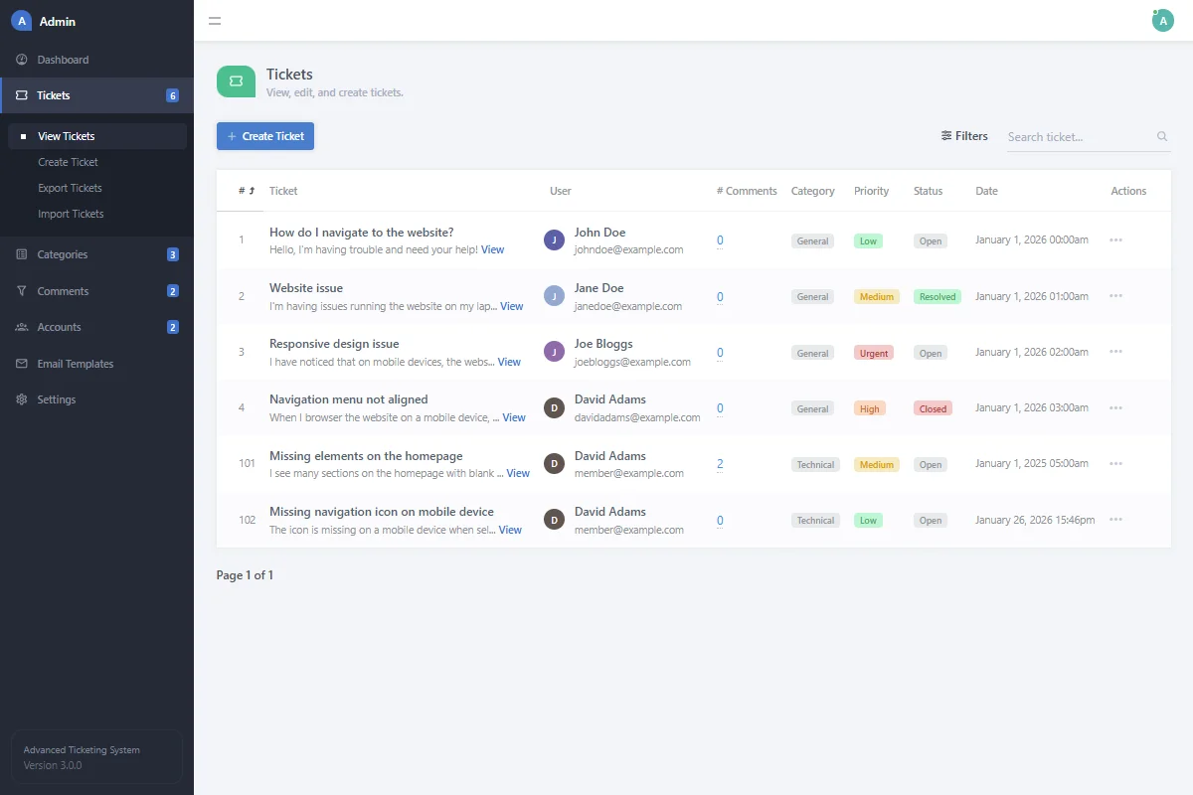
Task: Click John Doe's avatar circle
Action: 554,239
